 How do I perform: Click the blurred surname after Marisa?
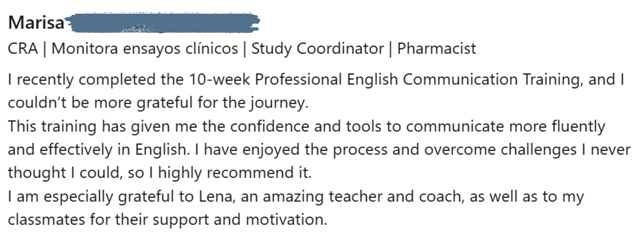tap(162, 23)
